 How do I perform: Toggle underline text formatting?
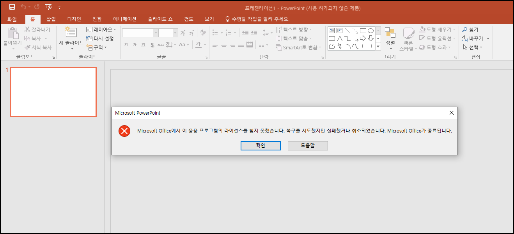coord(143,45)
